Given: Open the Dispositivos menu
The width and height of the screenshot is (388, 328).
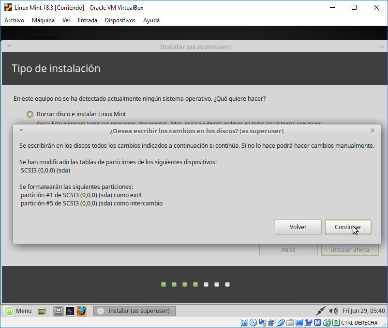Looking at the screenshot, I should [x=120, y=20].
